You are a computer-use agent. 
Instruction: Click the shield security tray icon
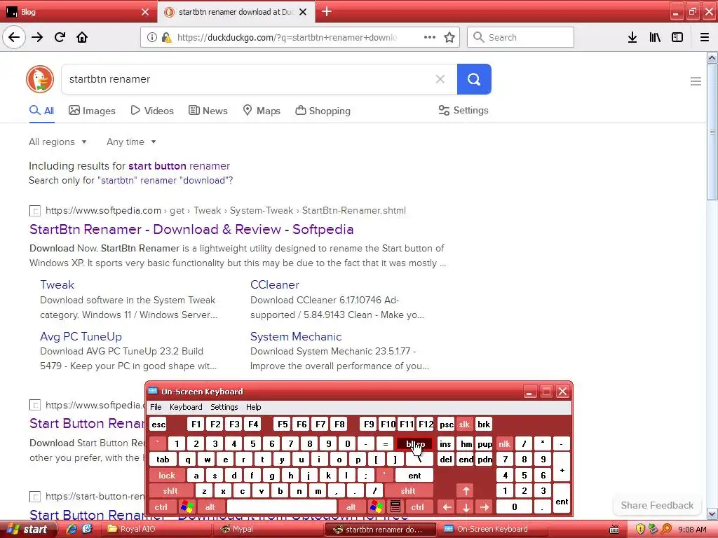640,530
